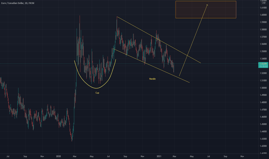Click the 1.52000 price axis label
Image resolution: width=269 pixels, height=159 pixels.
coord(263,73)
